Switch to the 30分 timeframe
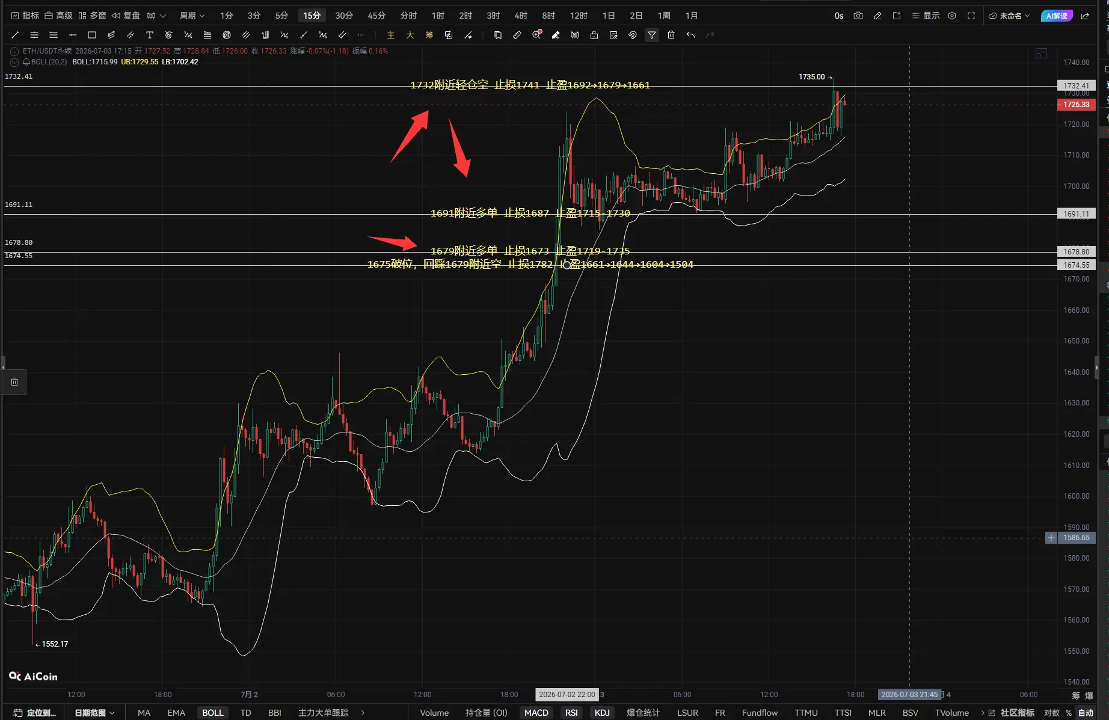Image resolution: width=1109 pixels, height=720 pixels. pos(344,16)
